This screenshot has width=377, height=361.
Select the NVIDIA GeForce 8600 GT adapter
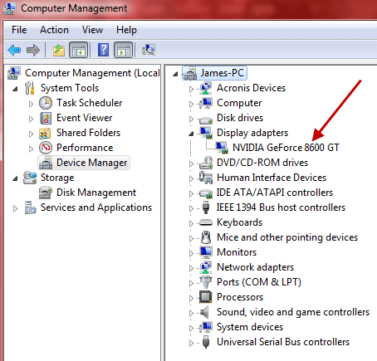coord(286,148)
